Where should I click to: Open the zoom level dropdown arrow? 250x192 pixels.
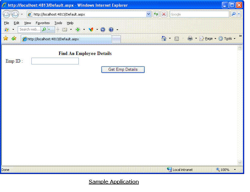coord(235,169)
